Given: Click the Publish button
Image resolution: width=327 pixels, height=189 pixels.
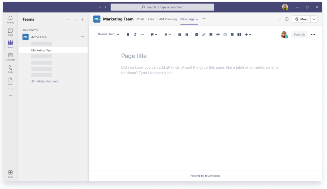Looking at the screenshot, I should (x=300, y=35).
